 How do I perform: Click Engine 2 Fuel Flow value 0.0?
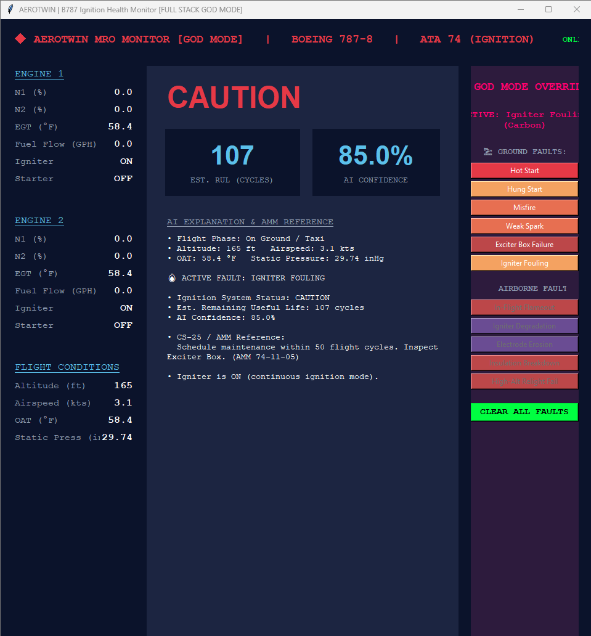click(x=123, y=291)
